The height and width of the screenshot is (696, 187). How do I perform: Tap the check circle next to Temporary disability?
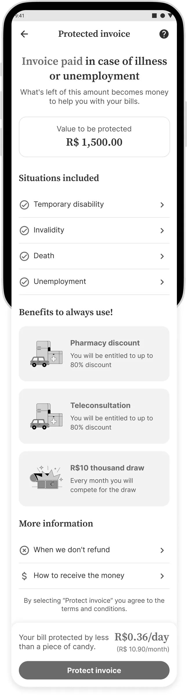(24, 205)
